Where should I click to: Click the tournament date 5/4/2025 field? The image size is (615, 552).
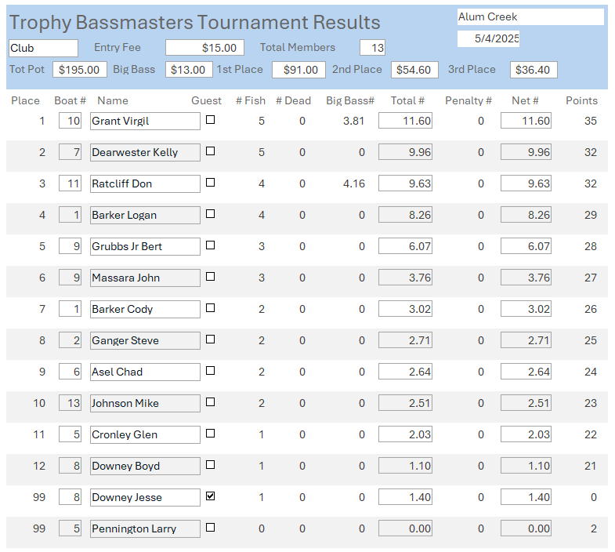click(488, 38)
